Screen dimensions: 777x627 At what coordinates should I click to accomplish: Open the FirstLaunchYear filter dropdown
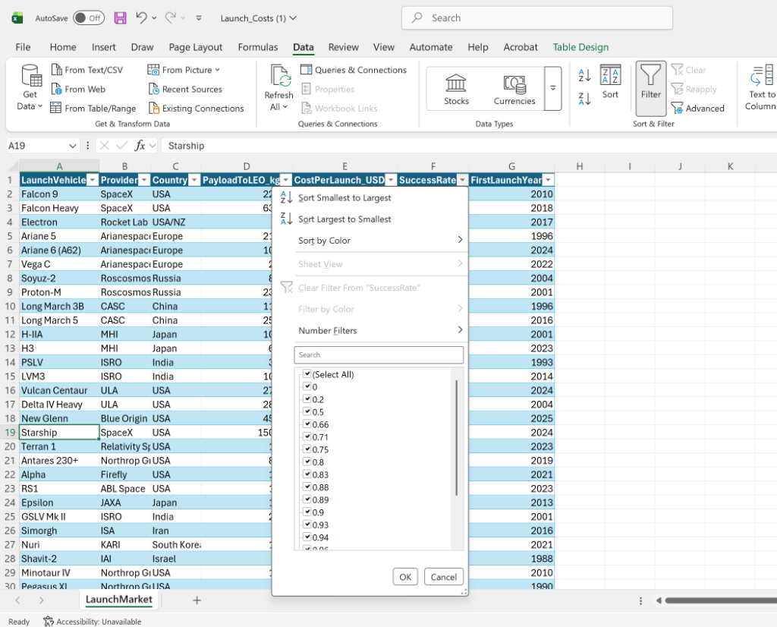(x=548, y=180)
